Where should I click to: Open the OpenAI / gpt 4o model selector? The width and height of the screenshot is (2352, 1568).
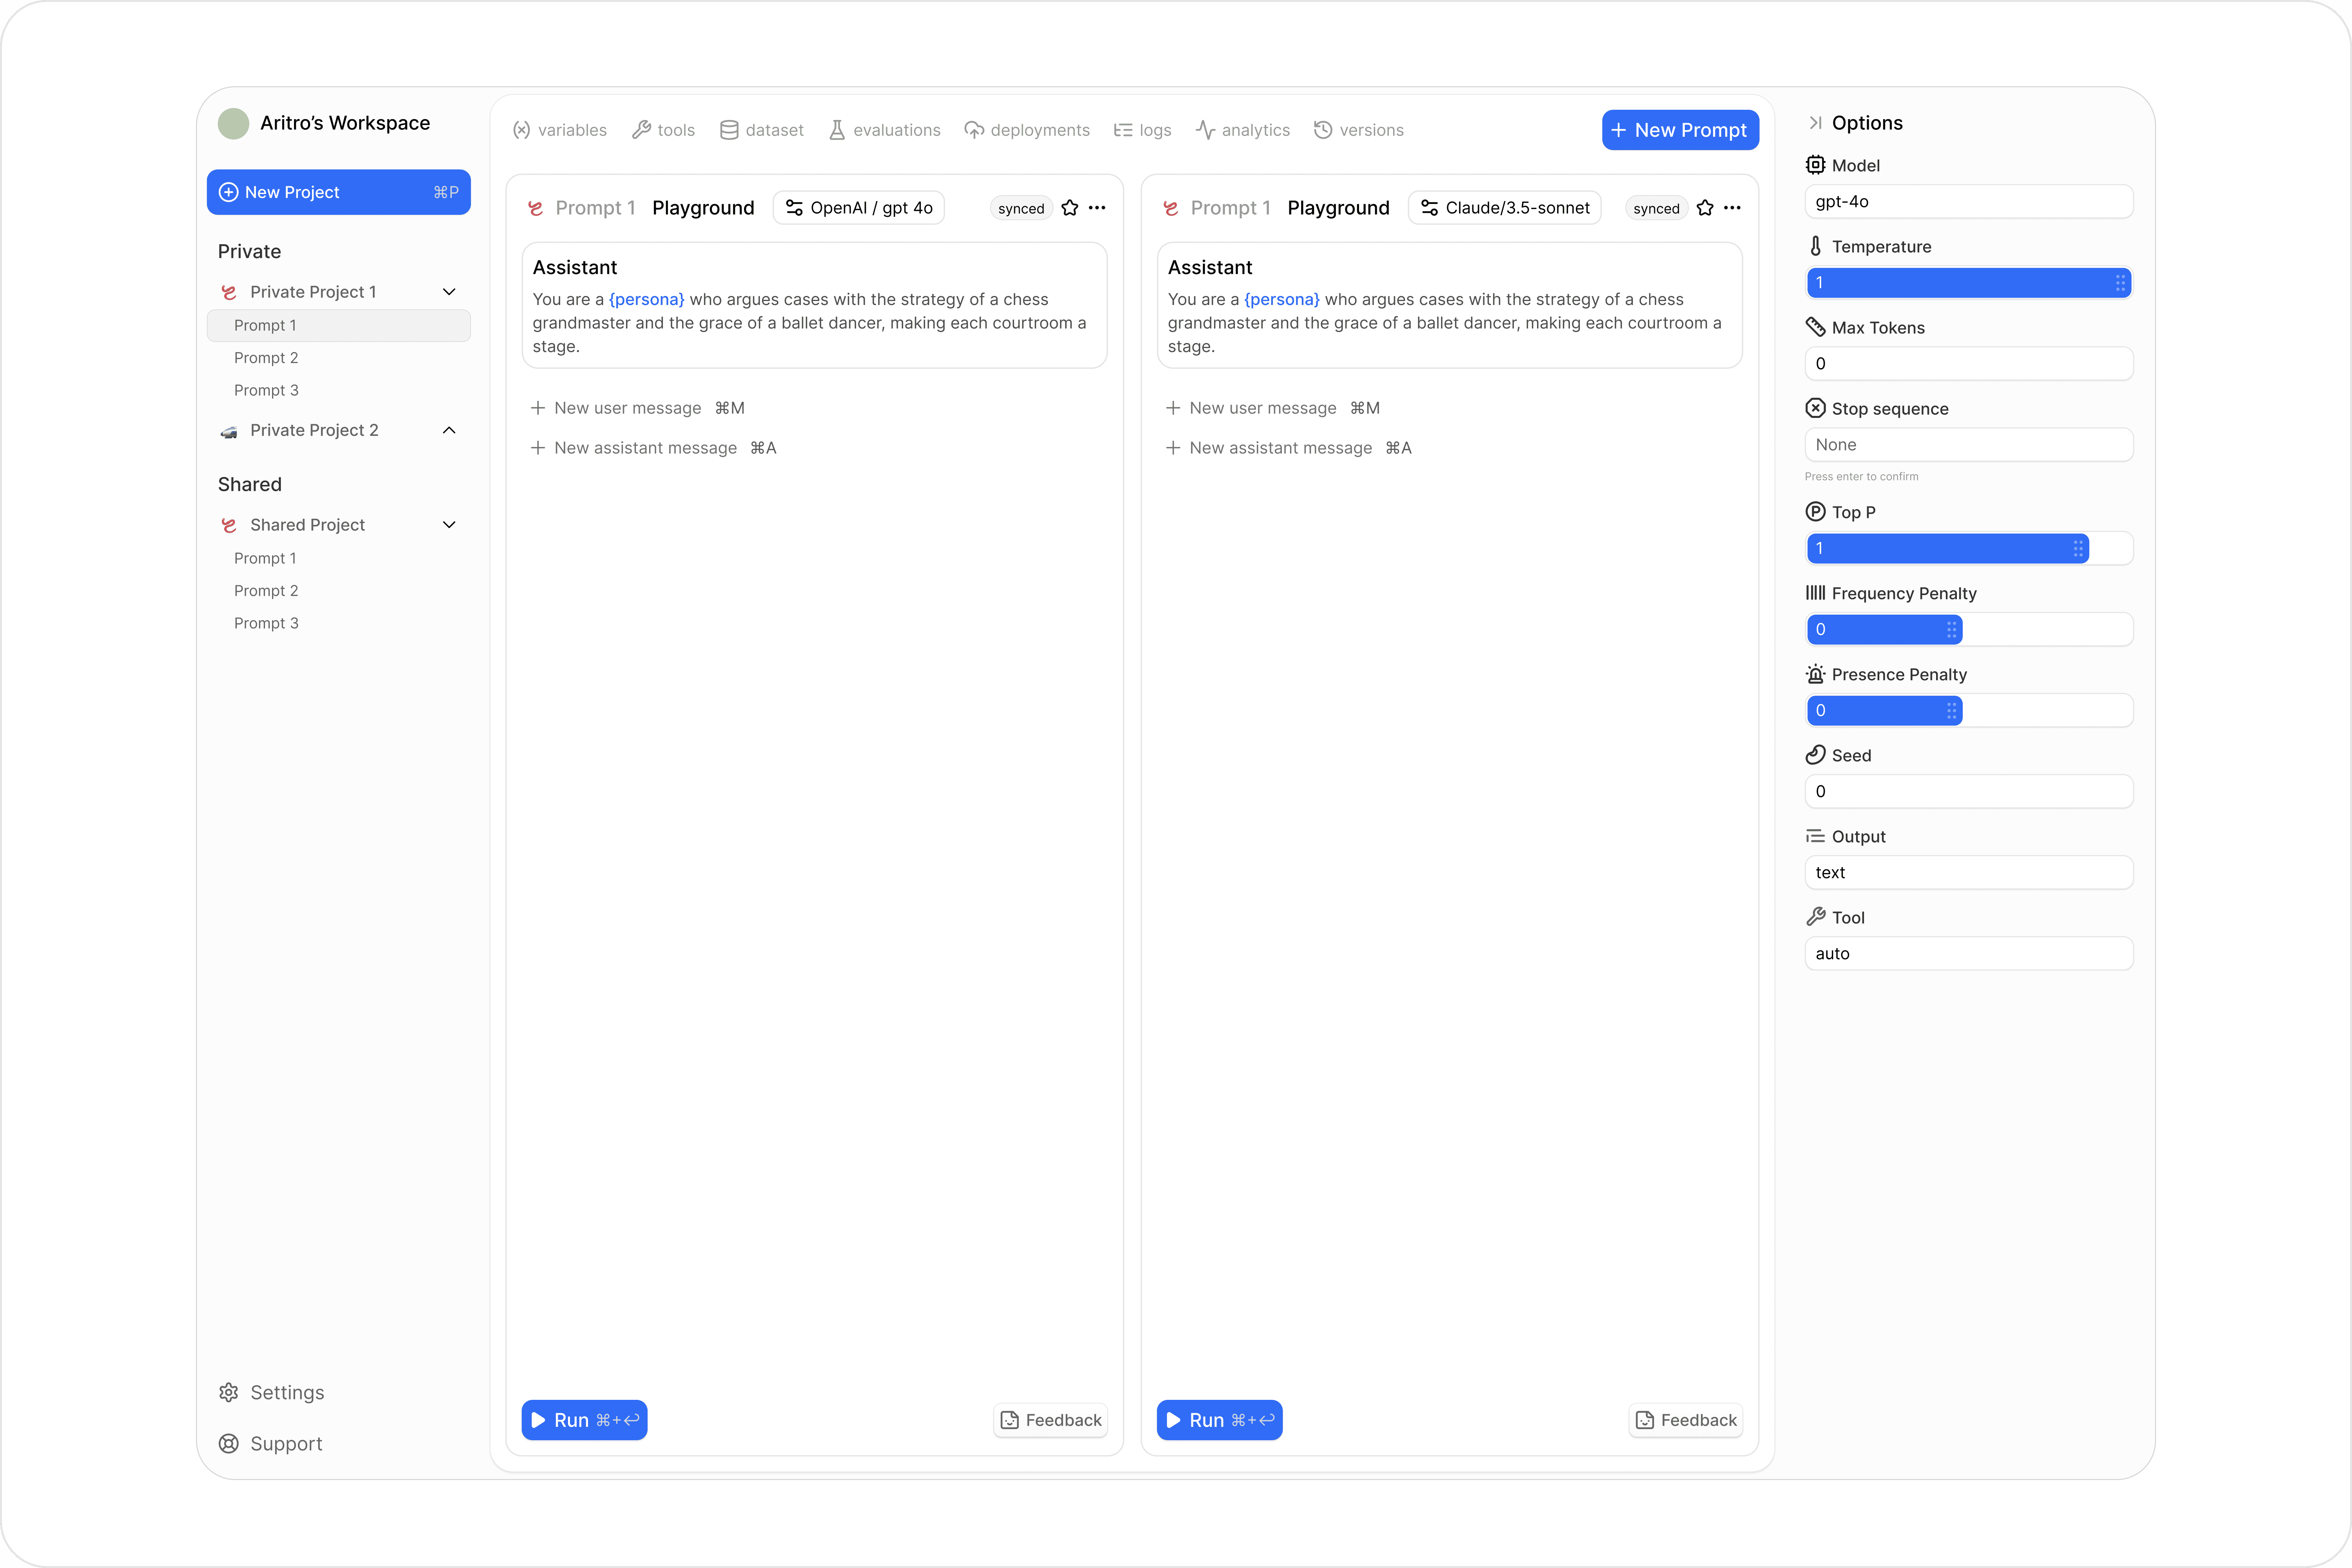click(x=858, y=208)
